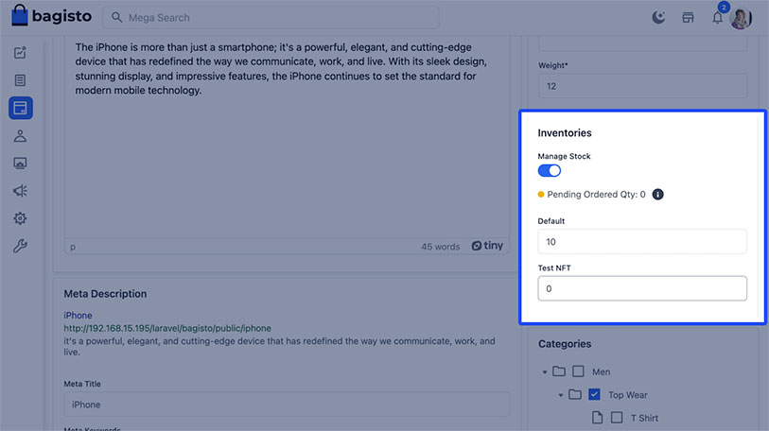Click the iPhone meta preview title

tap(78, 316)
